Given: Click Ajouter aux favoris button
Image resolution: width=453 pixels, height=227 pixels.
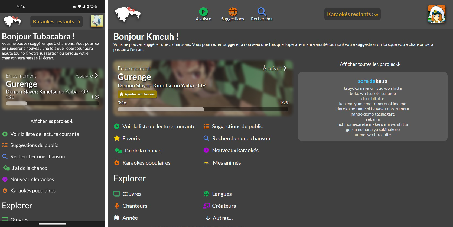Looking at the screenshot, I should (x=137, y=94).
